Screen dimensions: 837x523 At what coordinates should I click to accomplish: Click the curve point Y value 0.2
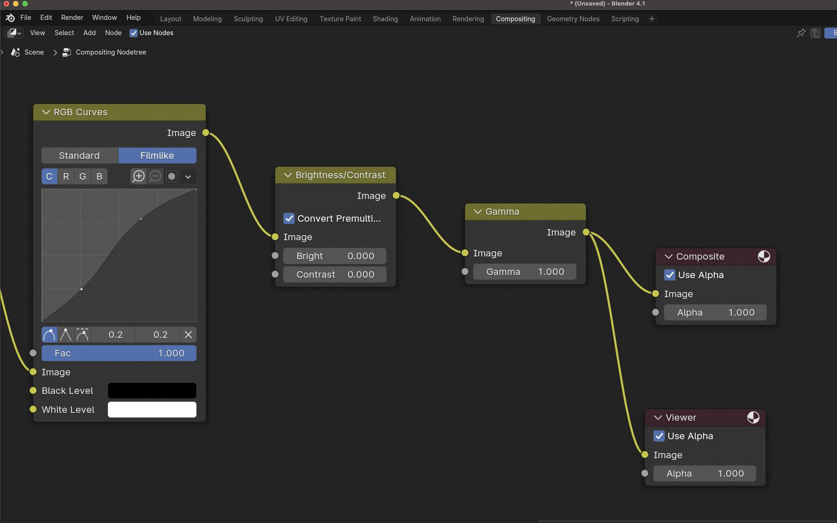[158, 335]
